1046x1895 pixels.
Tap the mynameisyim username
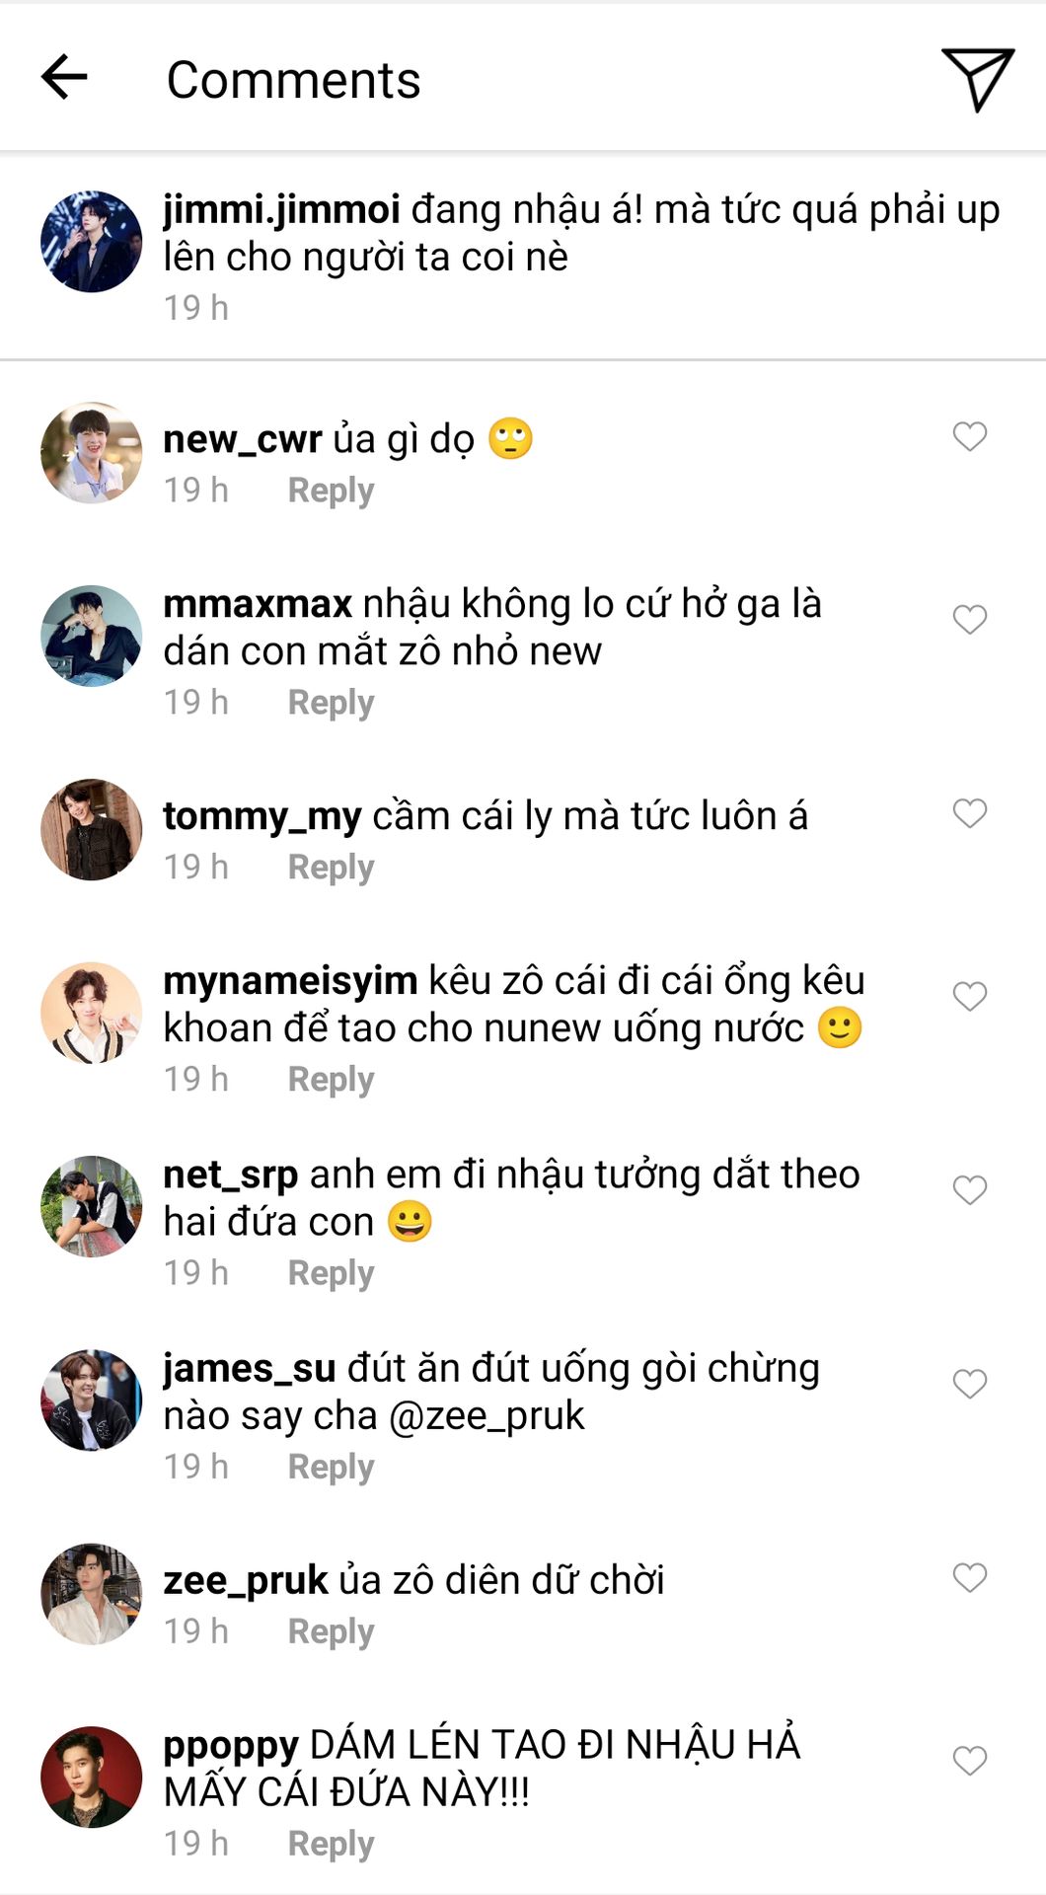[x=290, y=981]
